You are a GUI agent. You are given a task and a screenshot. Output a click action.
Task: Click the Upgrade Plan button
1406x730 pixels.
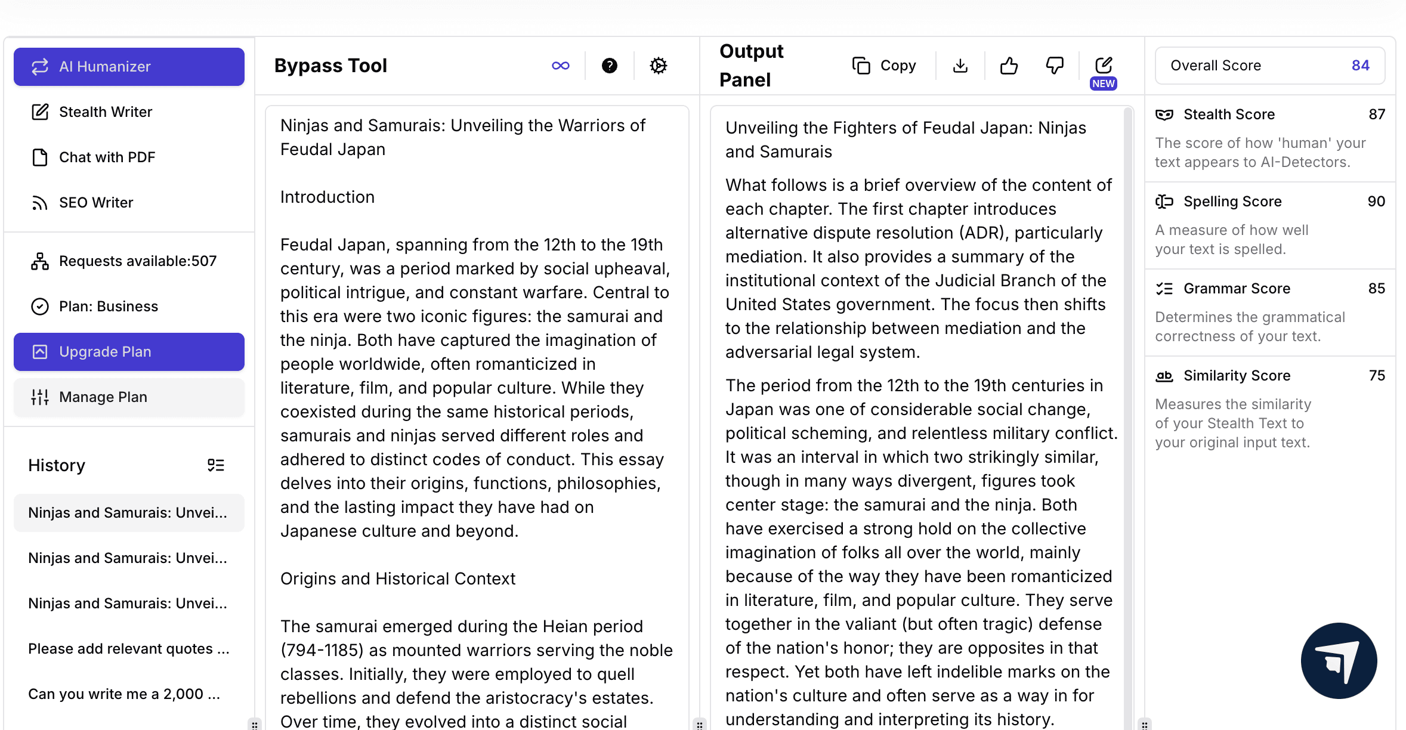[129, 352]
